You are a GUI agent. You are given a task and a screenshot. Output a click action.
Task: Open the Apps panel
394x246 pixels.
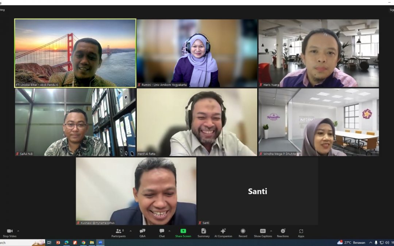pyautogui.click(x=301, y=232)
